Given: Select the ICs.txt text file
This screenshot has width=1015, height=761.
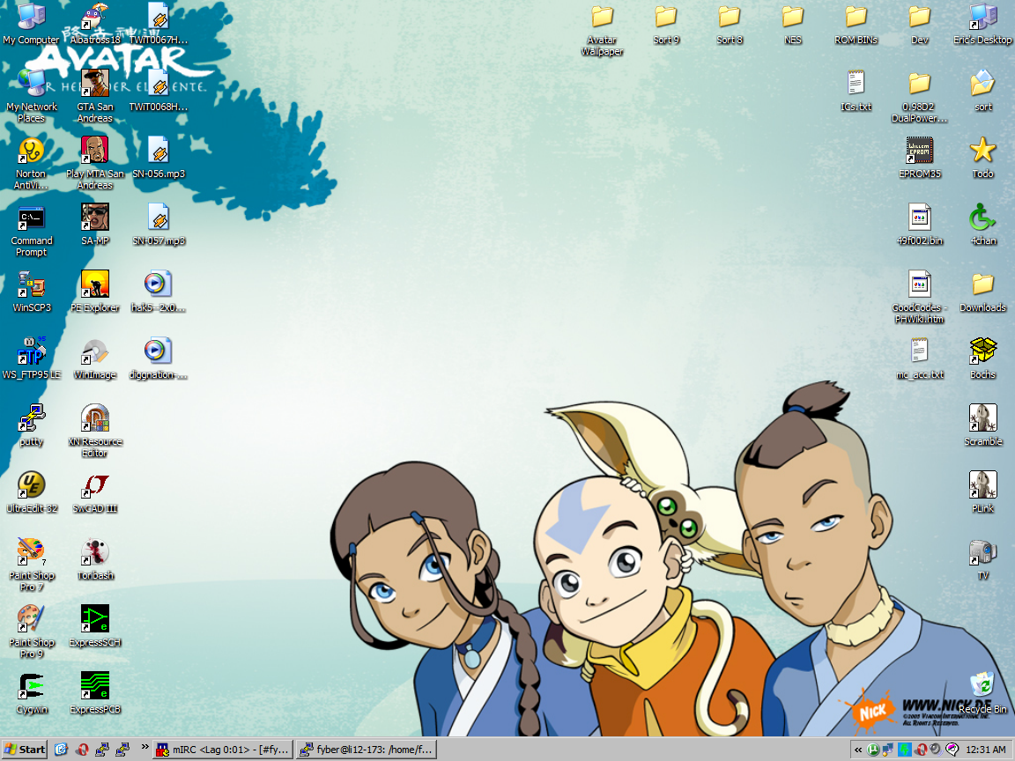Looking at the screenshot, I should (856, 91).
